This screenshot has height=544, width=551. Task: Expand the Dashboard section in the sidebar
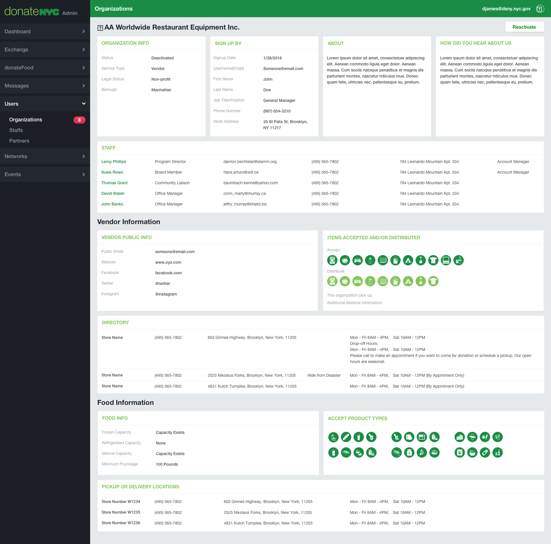point(45,31)
